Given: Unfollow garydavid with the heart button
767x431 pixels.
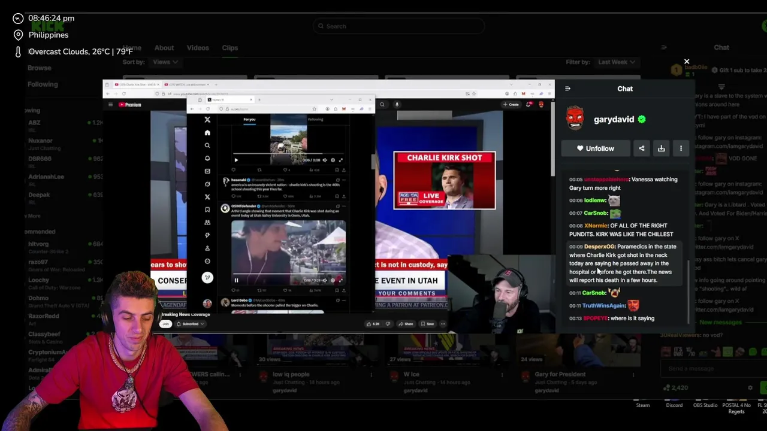Looking at the screenshot, I should coord(595,148).
